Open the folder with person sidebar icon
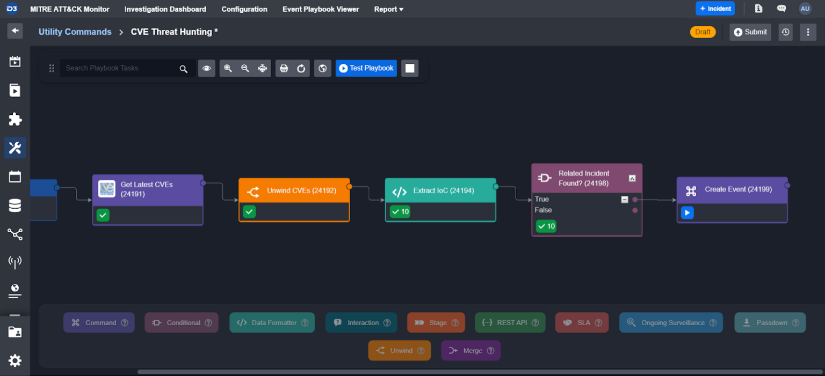Image resolution: width=825 pixels, height=376 pixels. pos(15,332)
